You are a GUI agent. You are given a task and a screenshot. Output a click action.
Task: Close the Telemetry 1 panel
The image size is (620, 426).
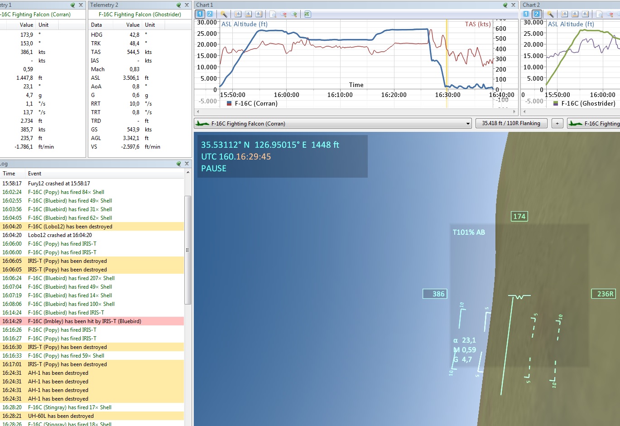pos(81,5)
